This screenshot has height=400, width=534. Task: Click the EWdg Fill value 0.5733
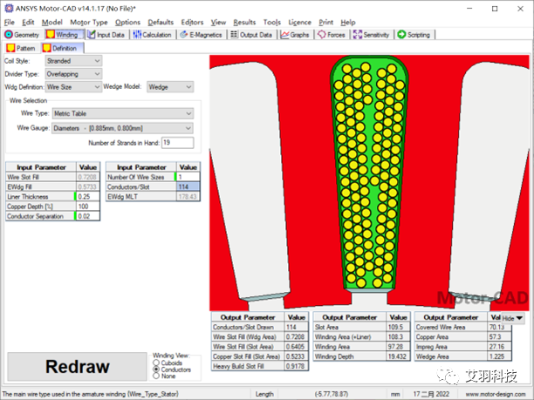(87, 186)
